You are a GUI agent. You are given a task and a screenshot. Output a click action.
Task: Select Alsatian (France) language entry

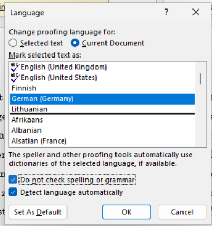[x=102, y=141]
